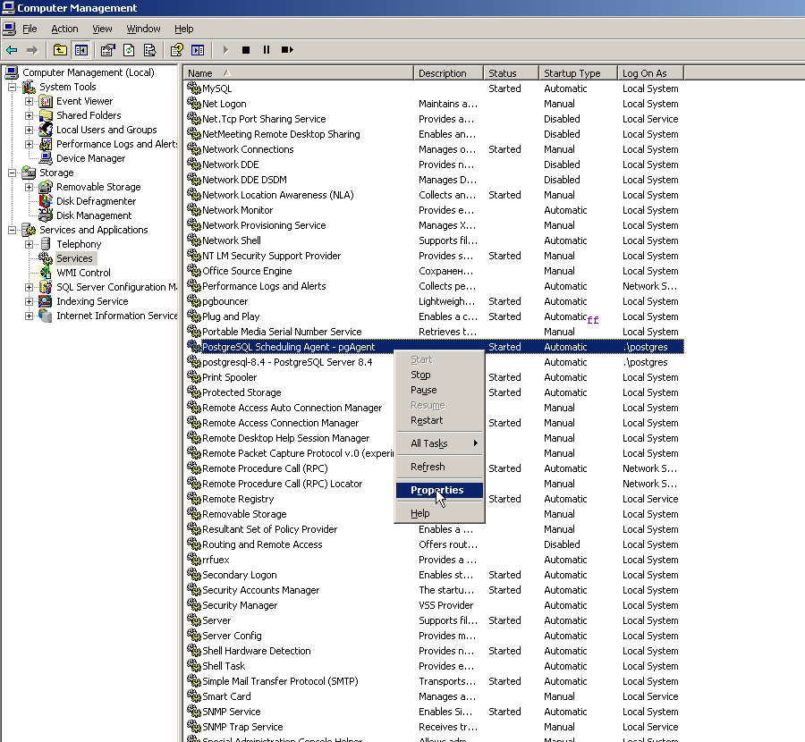Select Services in the console tree
Image resolution: width=805 pixels, height=742 pixels.
point(74,258)
